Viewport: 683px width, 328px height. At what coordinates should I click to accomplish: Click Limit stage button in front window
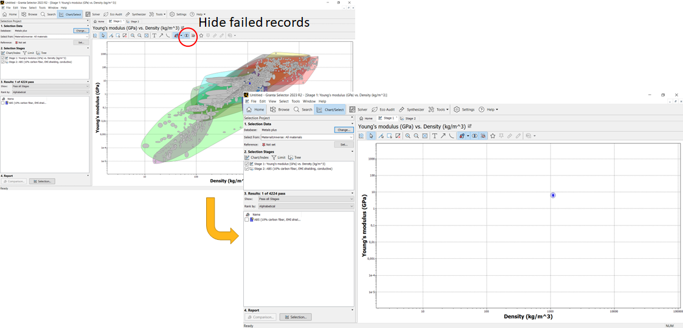click(278, 157)
